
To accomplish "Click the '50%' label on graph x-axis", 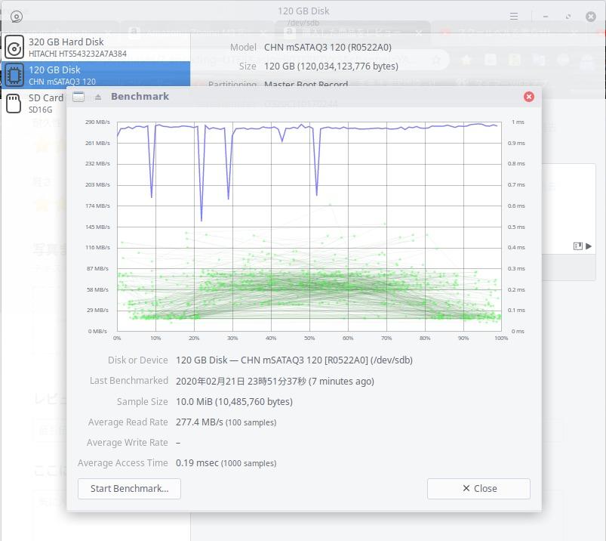I will [309, 339].
